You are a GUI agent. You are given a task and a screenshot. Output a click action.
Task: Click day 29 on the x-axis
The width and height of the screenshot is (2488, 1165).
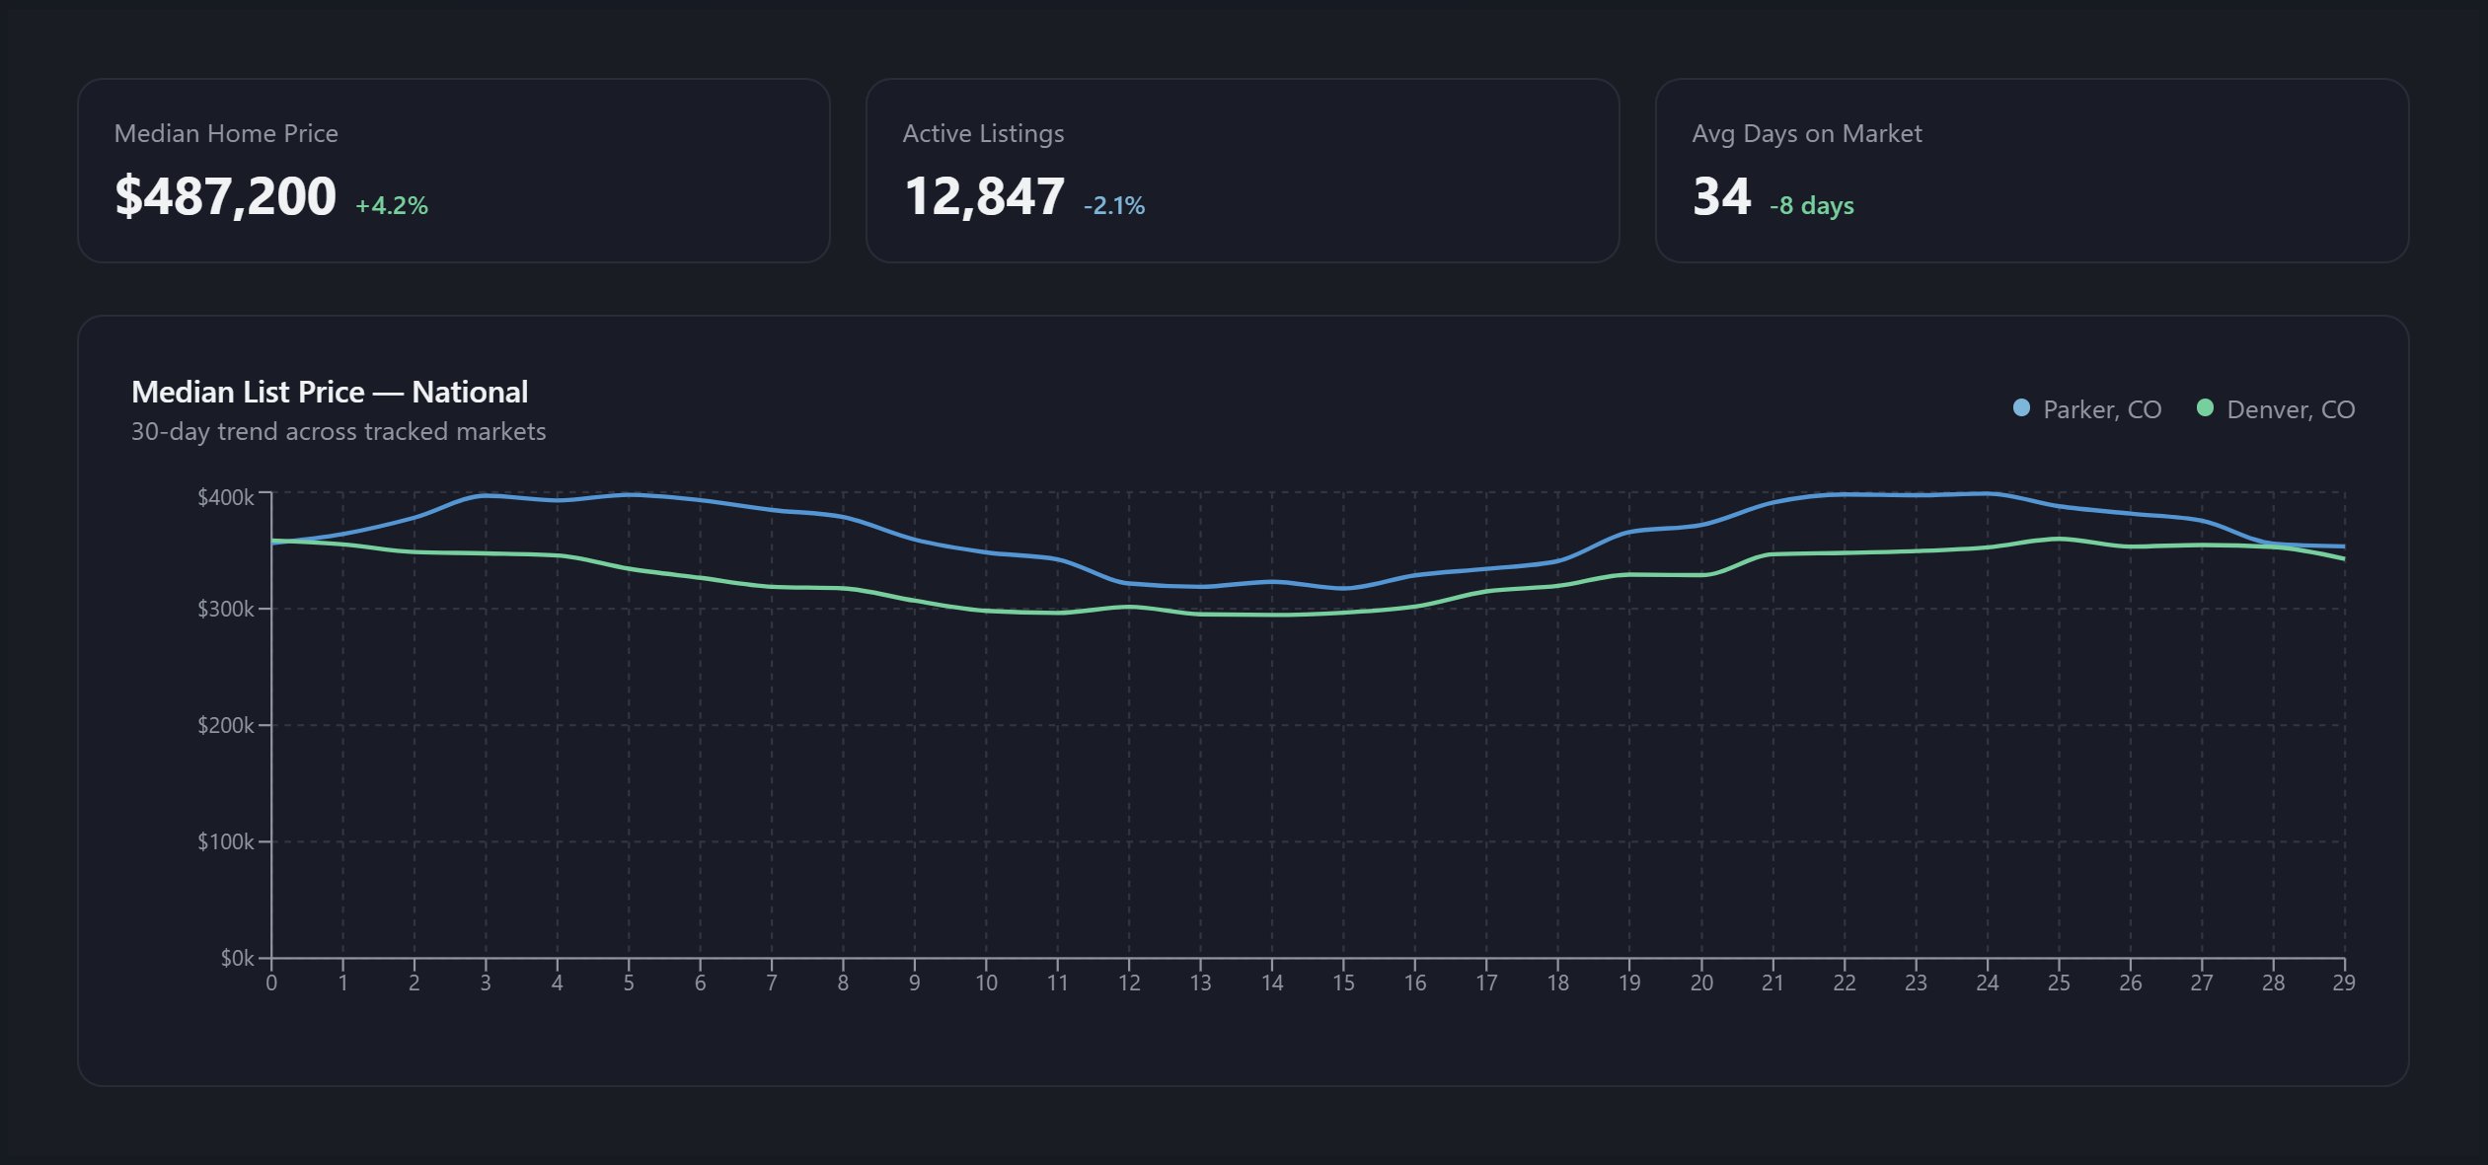[x=2344, y=983]
